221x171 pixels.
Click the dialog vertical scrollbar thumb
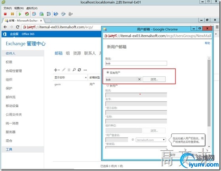(x=209, y=93)
